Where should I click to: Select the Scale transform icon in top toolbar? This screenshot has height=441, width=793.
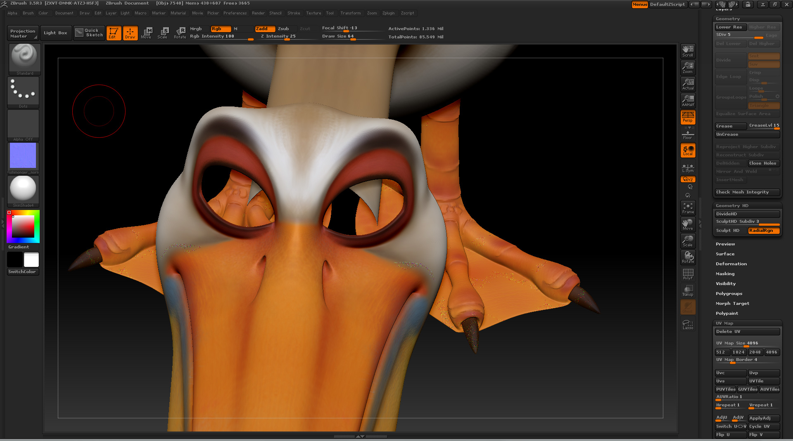(163, 33)
